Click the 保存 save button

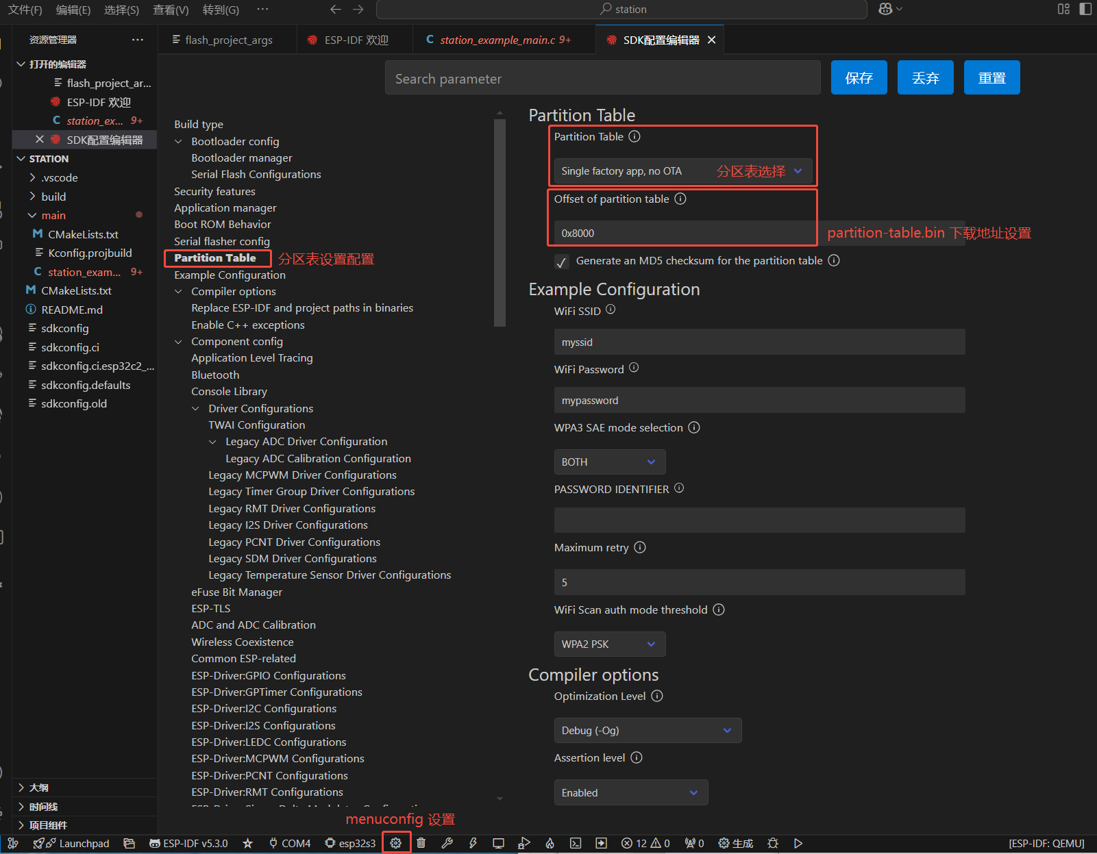[859, 78]
